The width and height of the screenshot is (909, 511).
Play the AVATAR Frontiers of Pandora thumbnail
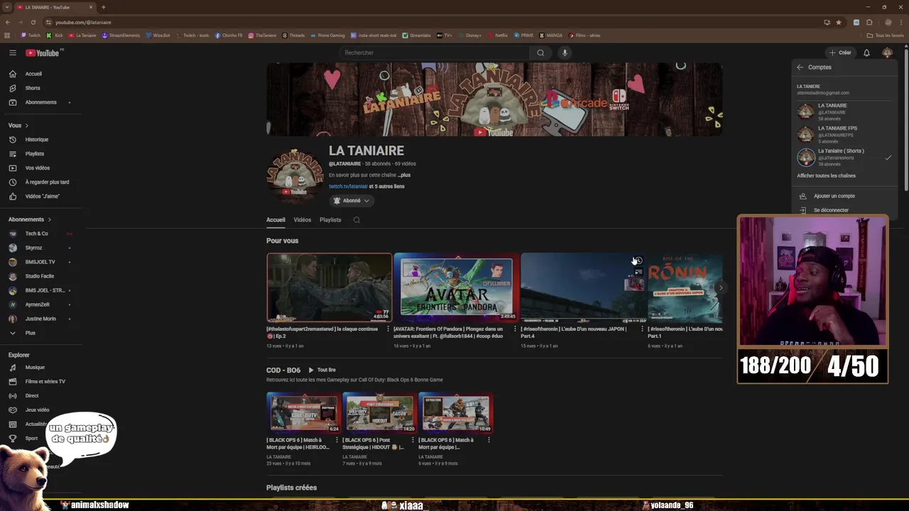tap(456, 287)
